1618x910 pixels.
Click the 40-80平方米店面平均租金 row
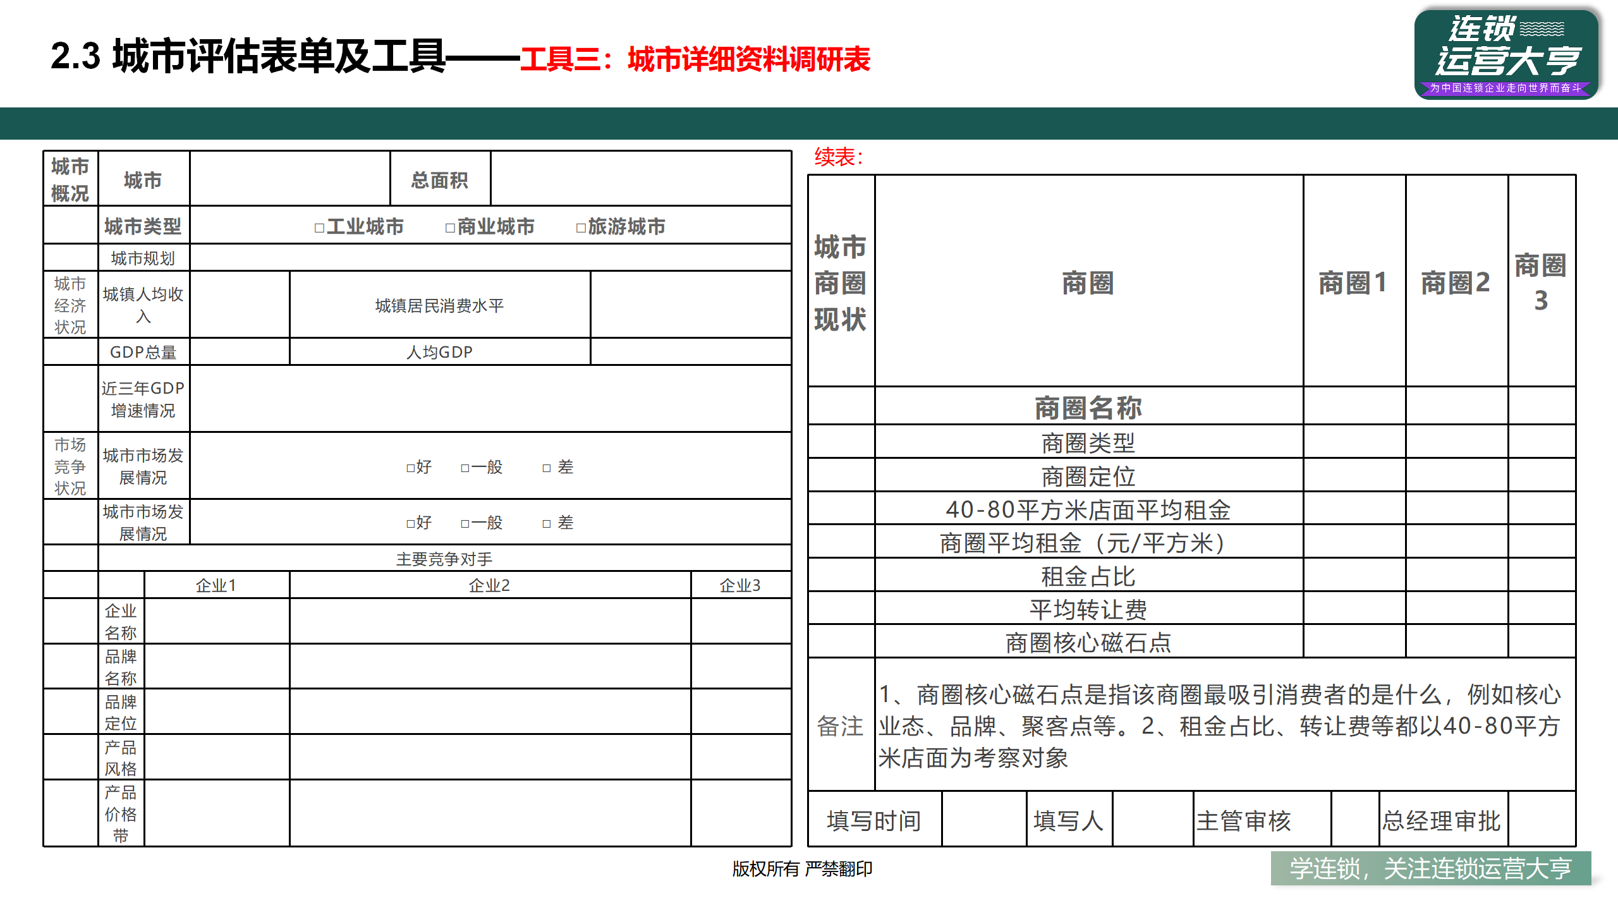coord(1088,509)
